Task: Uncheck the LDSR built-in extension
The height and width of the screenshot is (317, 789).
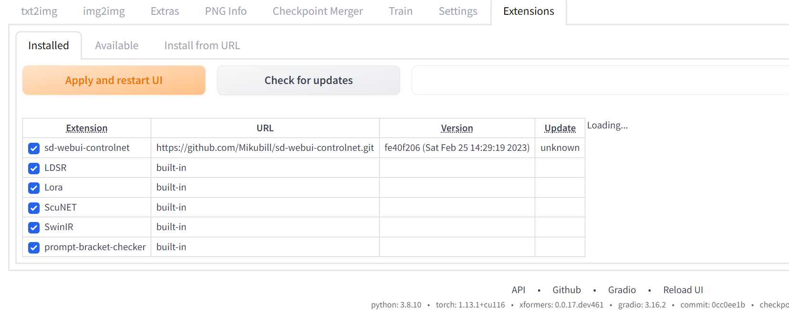Action: [x=33, y=168]
